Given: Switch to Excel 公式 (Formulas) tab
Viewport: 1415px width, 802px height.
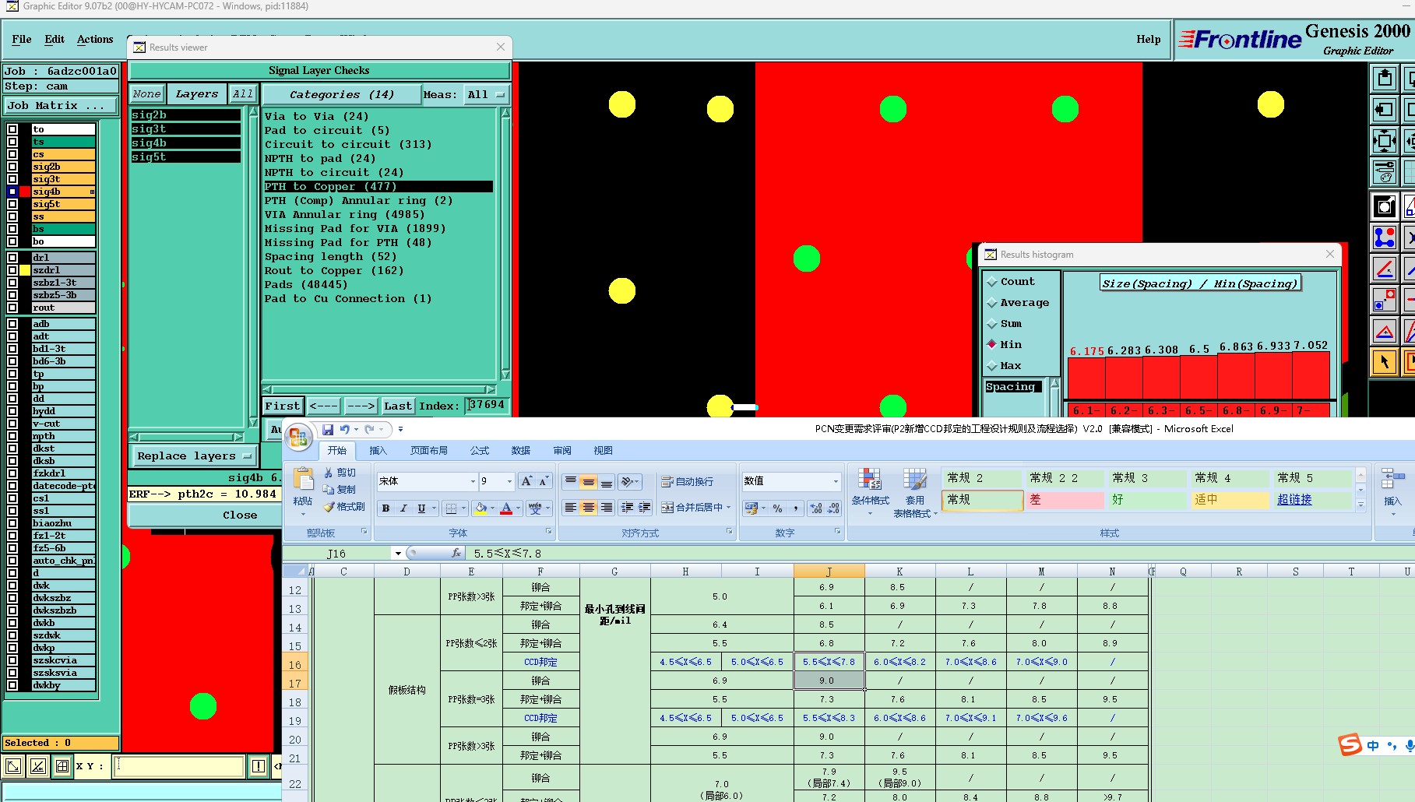Looking at the screenshot, I should coord(480,451).
